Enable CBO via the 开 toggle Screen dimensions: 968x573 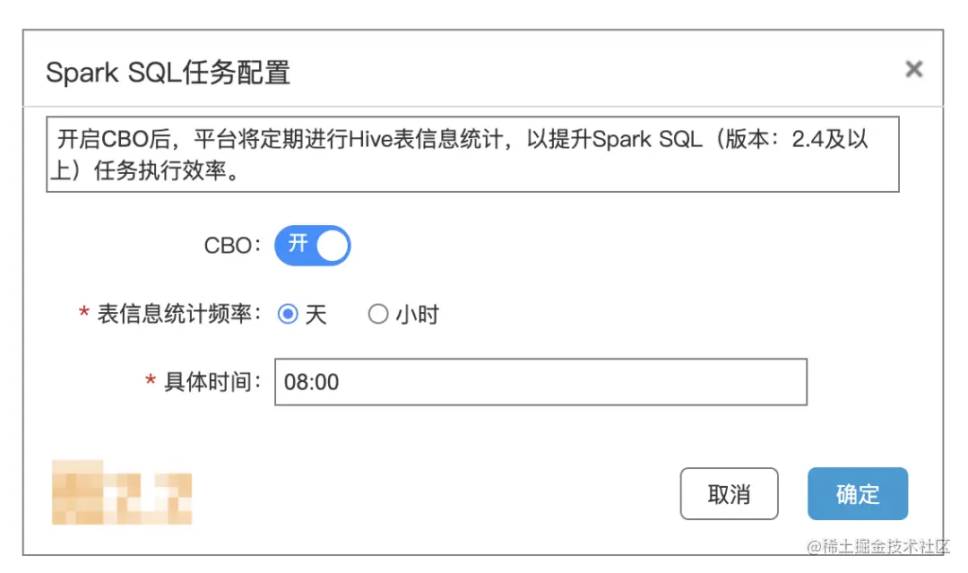coord(311,245)
